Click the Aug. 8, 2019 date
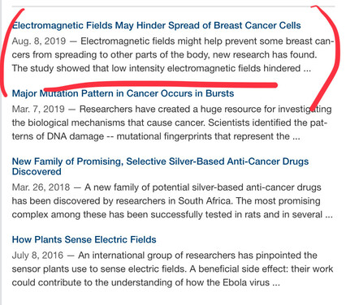The width and height of the screenshot is (346, 305). click(x=39, y=41)
